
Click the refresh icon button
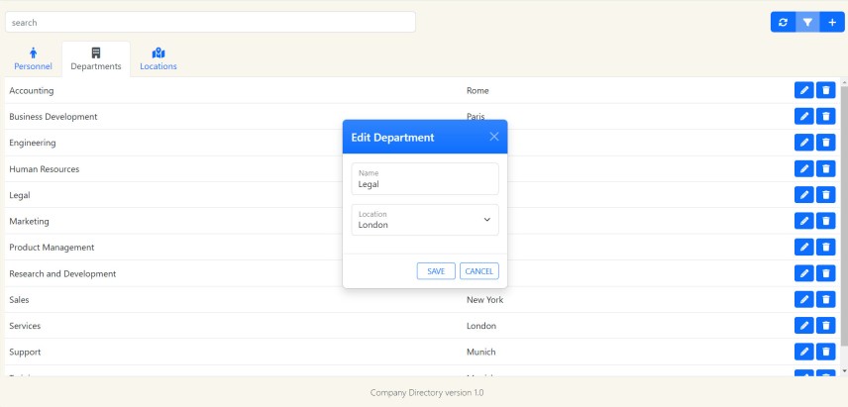click(783, 22)
